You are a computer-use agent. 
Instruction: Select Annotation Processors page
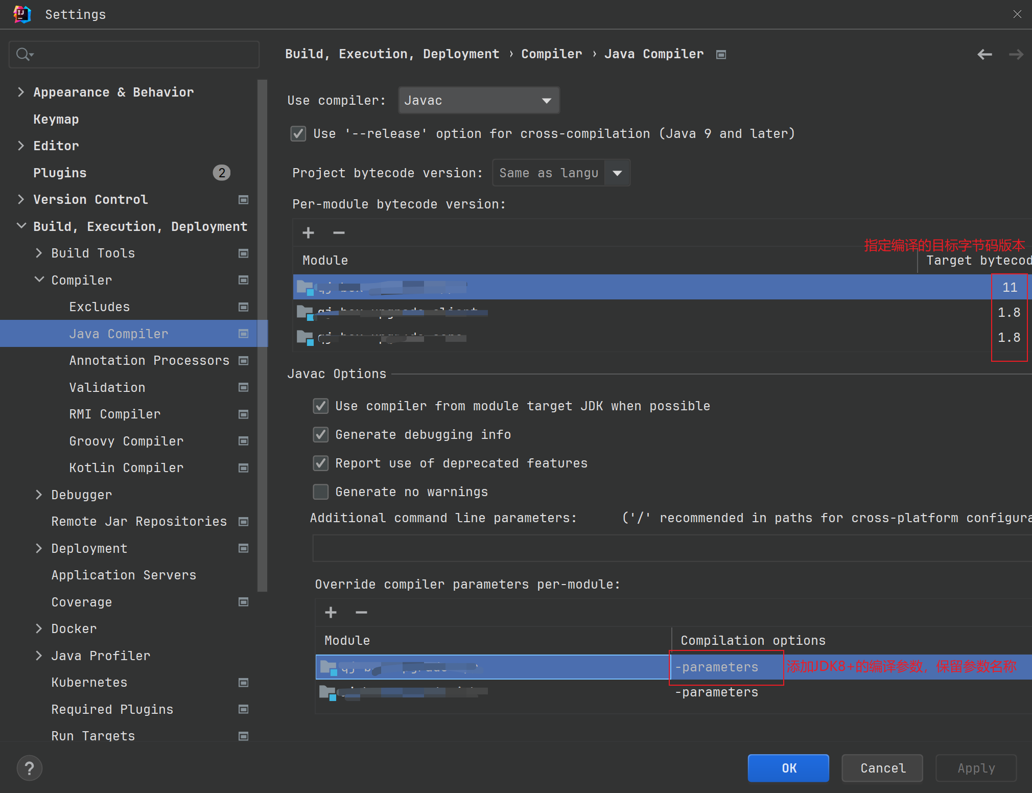tap(149, 361)
